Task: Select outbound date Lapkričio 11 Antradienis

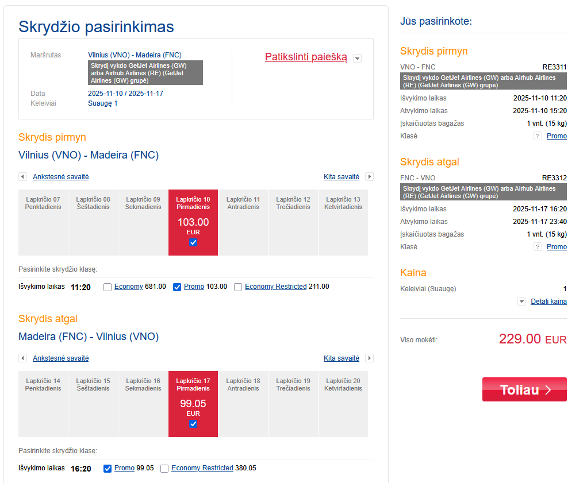Action: (x=243, y=222)
